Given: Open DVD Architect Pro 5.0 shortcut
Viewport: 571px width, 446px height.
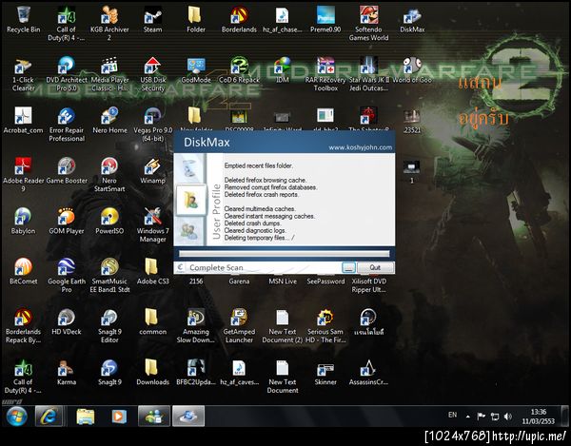Looking at the screenshot, I should point(67,74).
